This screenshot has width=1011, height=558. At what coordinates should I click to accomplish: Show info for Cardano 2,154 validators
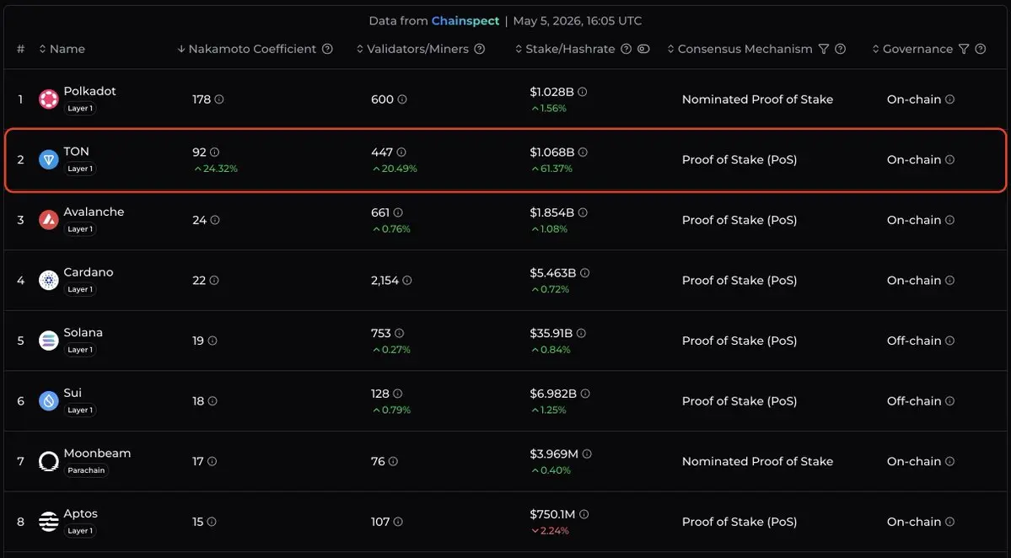click(407, 281)
